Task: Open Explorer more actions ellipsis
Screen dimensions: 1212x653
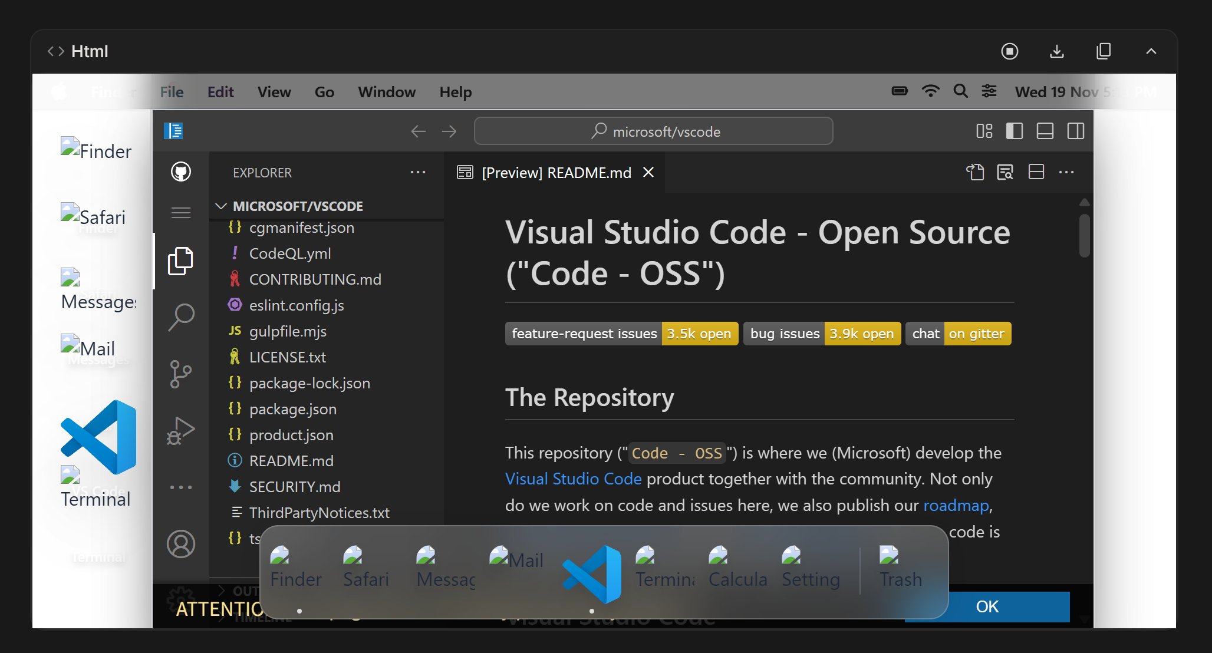Action: tap(417, 172)
